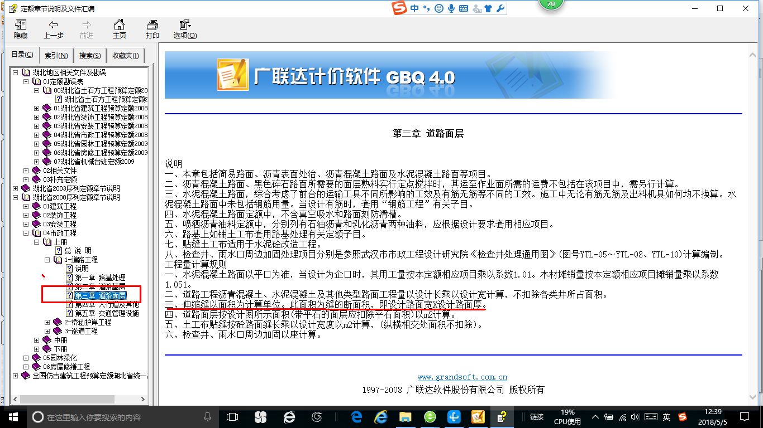The width and height of the screenshot is (763, 428).
Task: Click the Sogou skin (shirt) icon
Action: tap(489, 8)
